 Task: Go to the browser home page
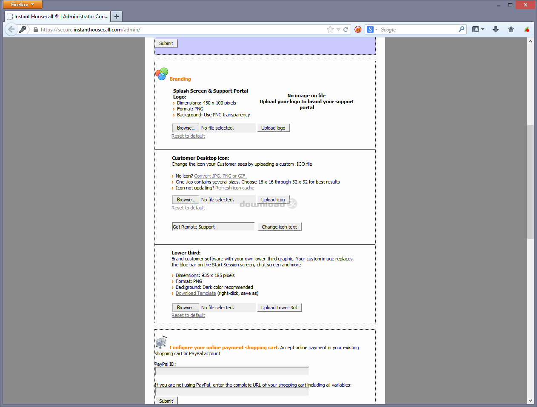tap(511, 29)
